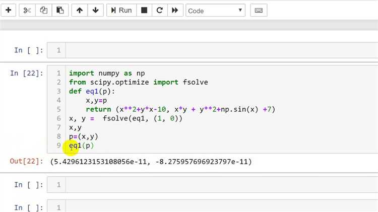This screenshot has height=212, width=378.
Task: Cut the selected cell with scissors icon
Action: (27, 10)
